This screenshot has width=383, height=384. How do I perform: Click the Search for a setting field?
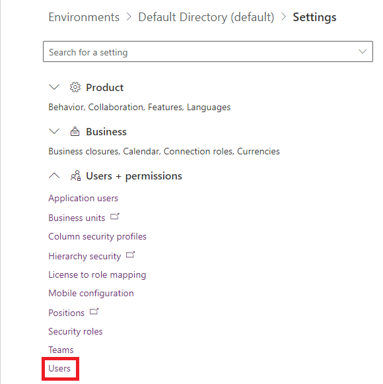point(208,51)
